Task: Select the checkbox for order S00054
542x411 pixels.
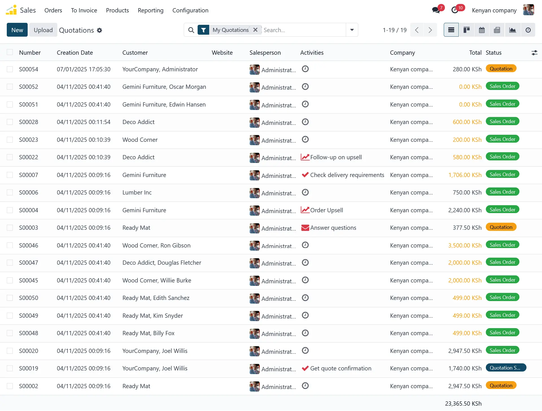Action: click(x=10, y=69)
